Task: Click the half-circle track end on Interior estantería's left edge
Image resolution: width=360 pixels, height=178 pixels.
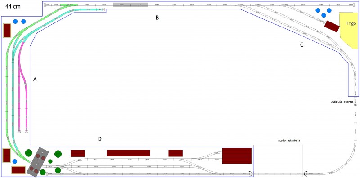Action: pyautogui.click(x=251, y=174)
